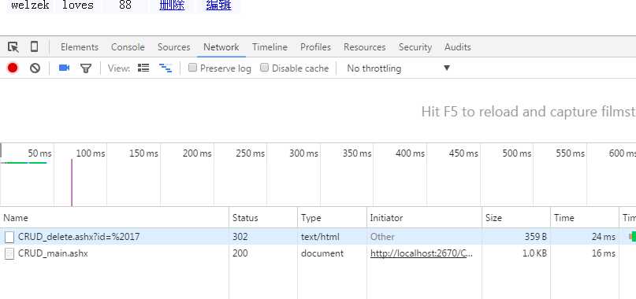Open the localhost:2670 initiator link
Screen dimensions: 636x299
(422, 253)
